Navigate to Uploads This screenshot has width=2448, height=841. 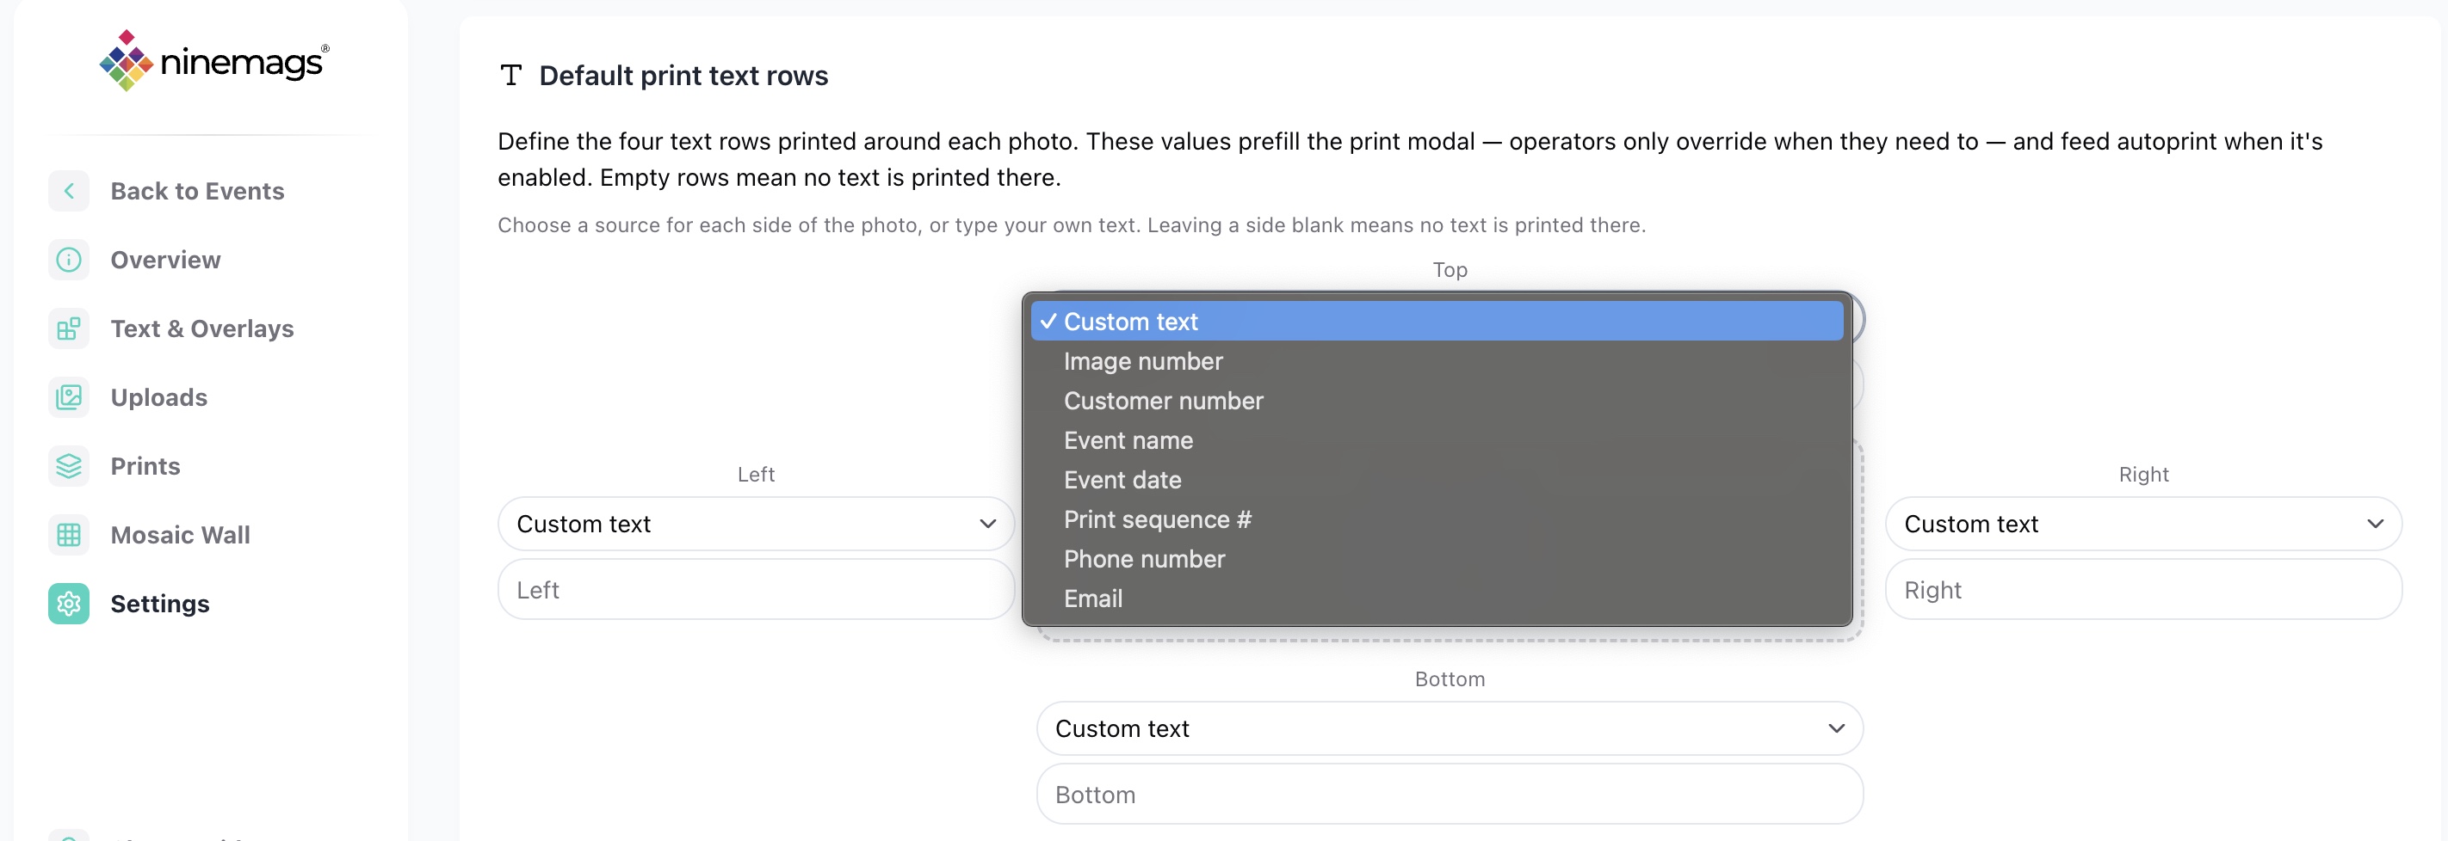158,398
